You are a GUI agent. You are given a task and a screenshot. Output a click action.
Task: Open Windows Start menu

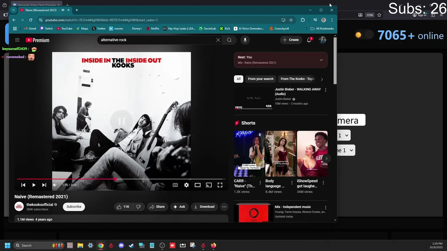(7, 245)
